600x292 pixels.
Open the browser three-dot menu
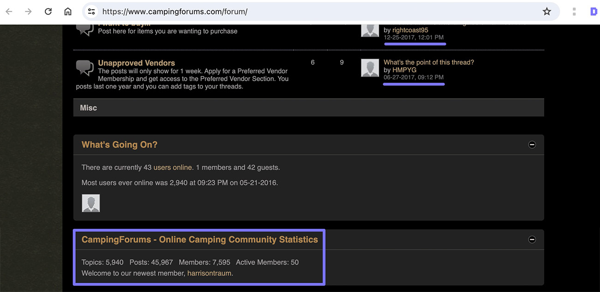coord(574,12)
